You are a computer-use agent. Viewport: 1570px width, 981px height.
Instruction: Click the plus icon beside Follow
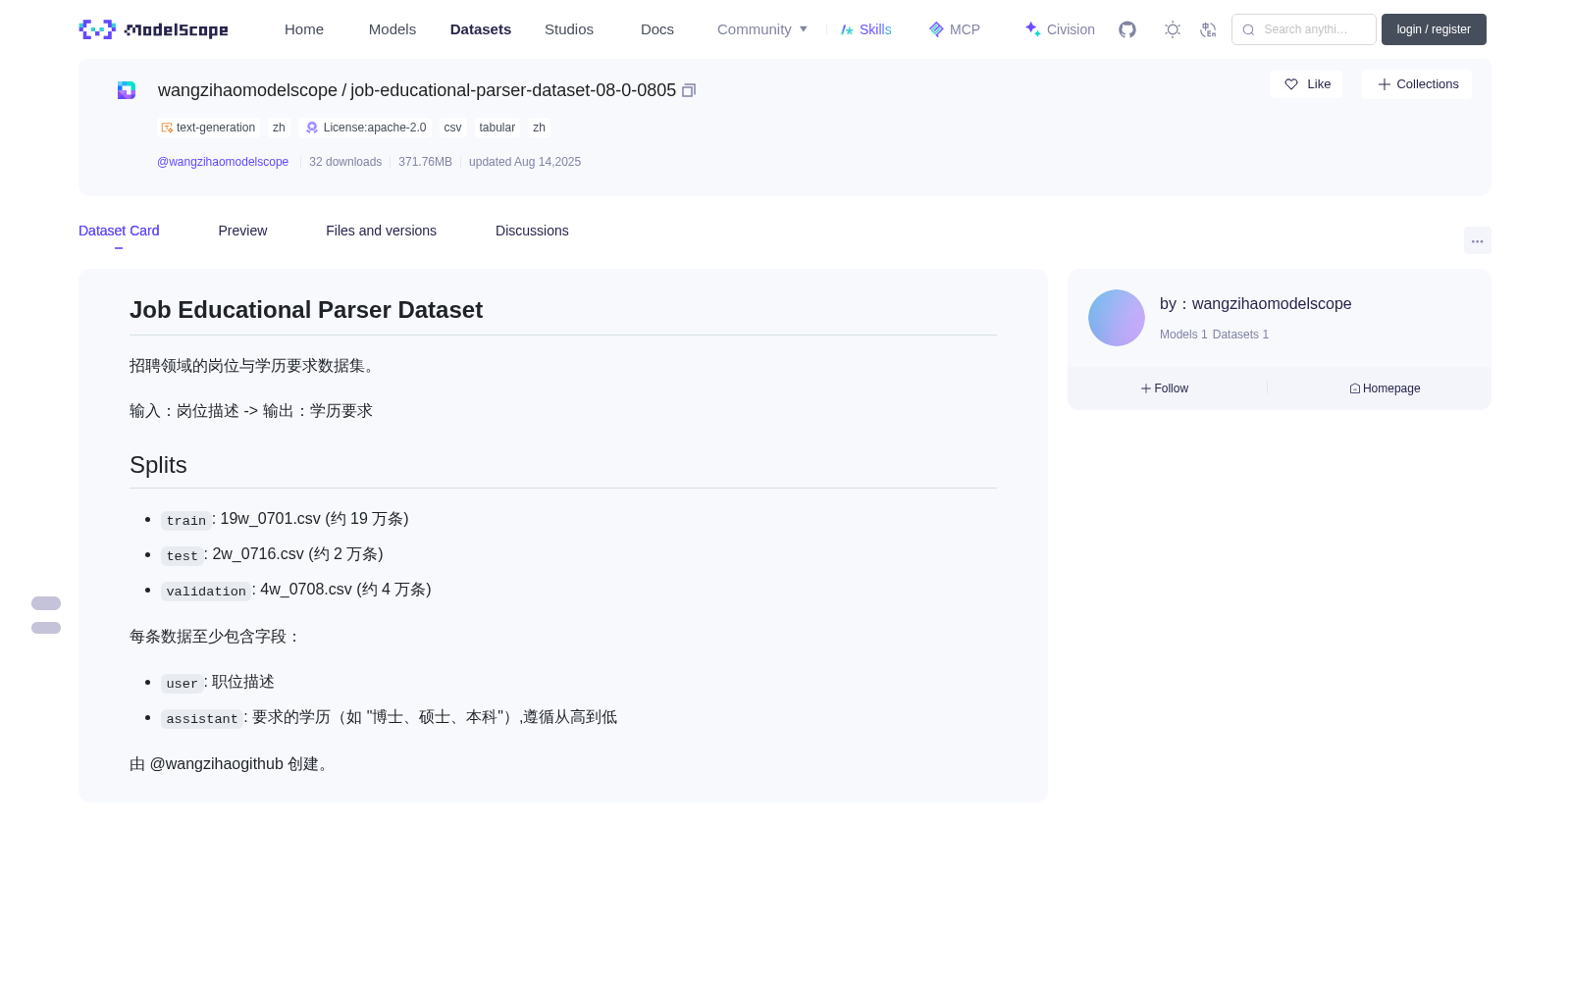1146,388
